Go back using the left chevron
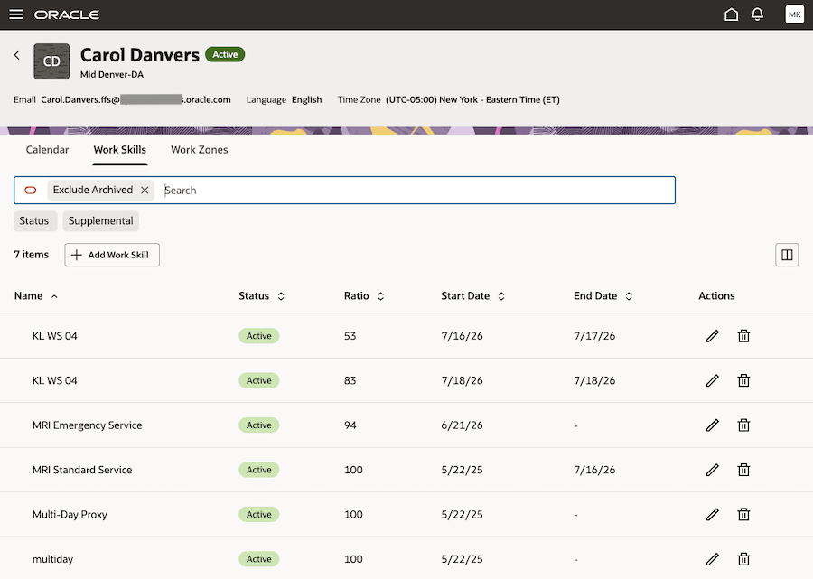 click(17, 55)
